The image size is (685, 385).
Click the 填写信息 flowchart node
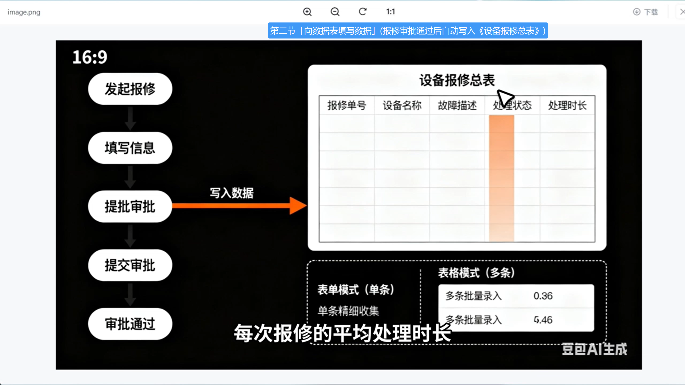point(130,148)
